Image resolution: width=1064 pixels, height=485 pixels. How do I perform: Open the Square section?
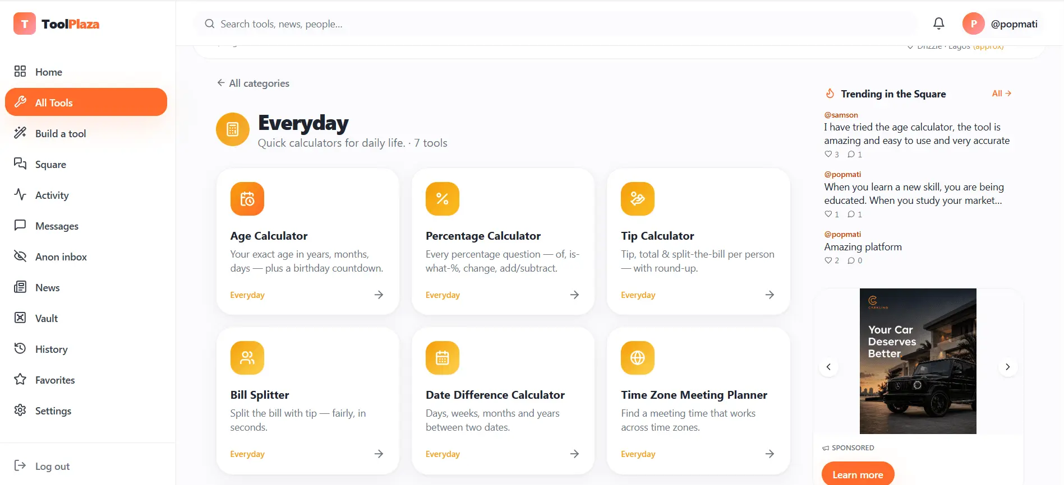click(86, 164)
